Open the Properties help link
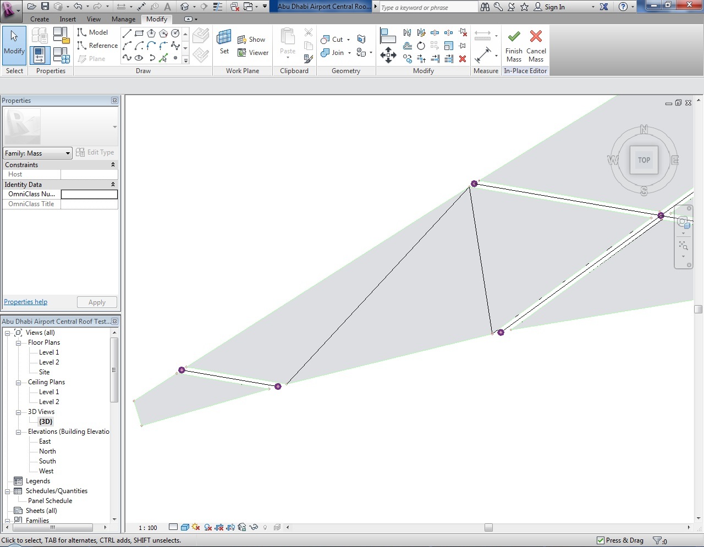Viewport: 704px width, 547px height. pyautogui.click(x=26, y=302)
